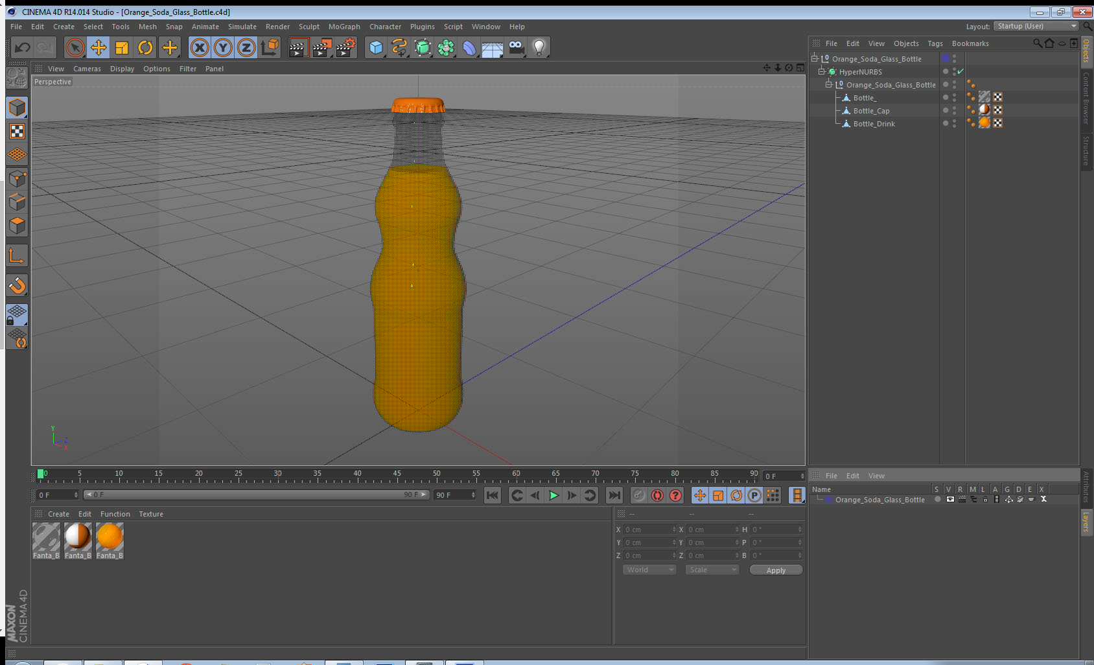Open the World coordinate dropdown
This screenshot has width=1094, height=665.
coord(649,570)
